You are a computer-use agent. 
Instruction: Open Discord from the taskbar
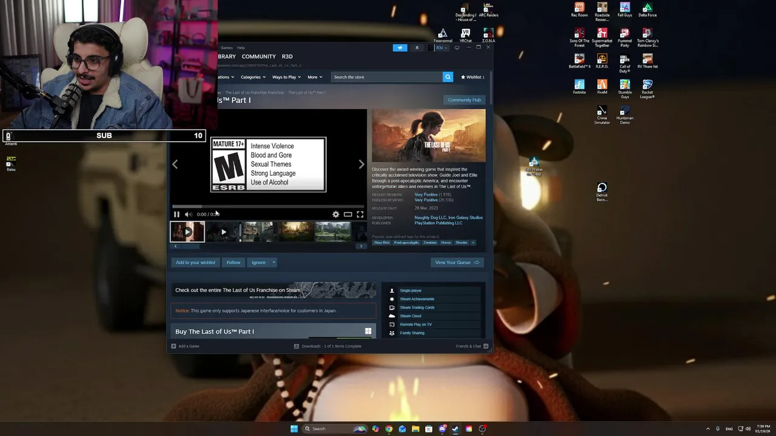click(x=443, y=429)
